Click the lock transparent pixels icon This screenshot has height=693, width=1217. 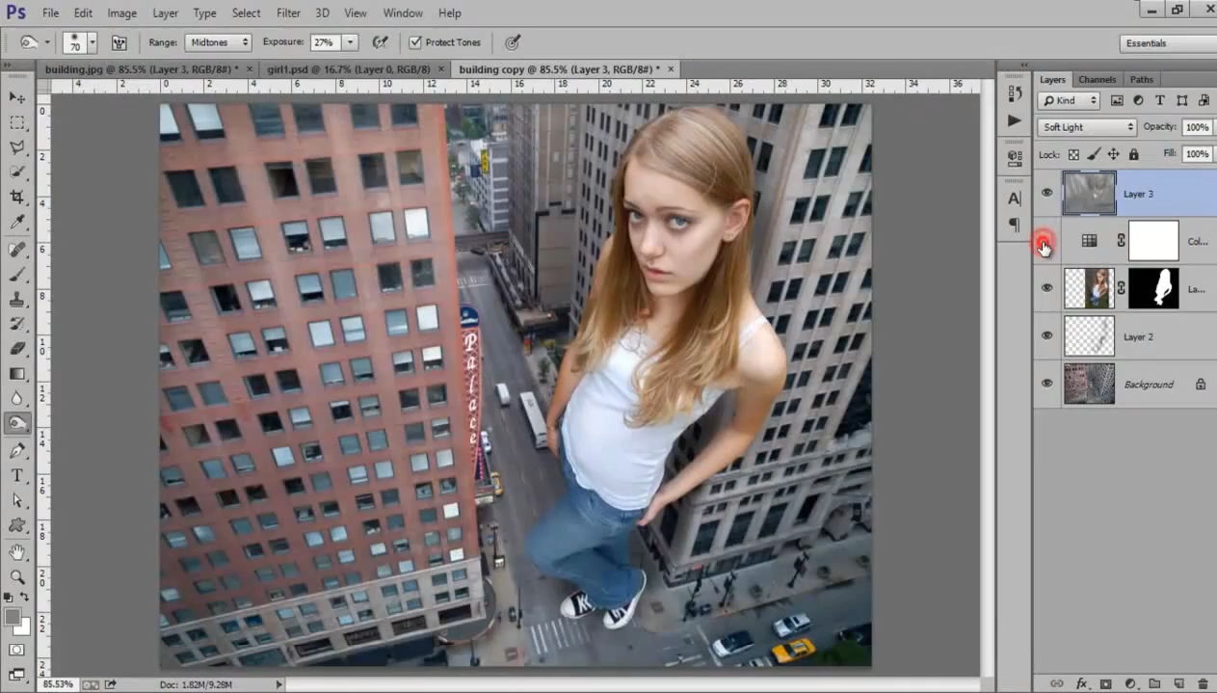click(x=1073, y=154)
